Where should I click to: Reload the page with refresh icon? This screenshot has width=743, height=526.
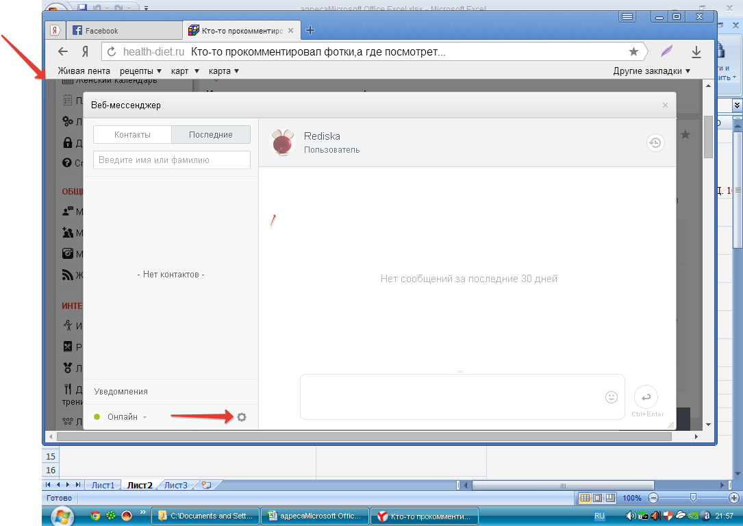112,52
